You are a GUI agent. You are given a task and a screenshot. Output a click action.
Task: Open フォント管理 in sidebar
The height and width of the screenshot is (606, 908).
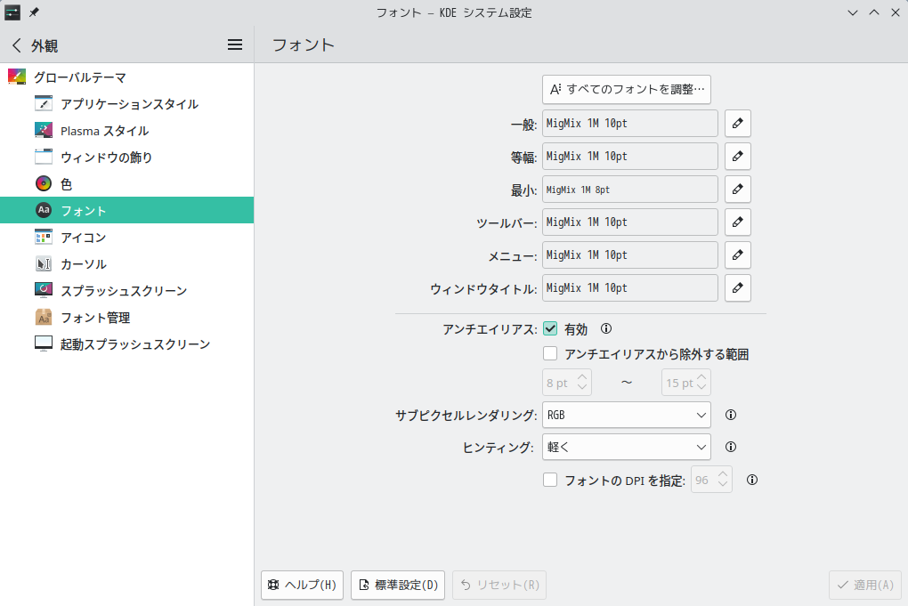pyautogui.click(x=126, y=317)
